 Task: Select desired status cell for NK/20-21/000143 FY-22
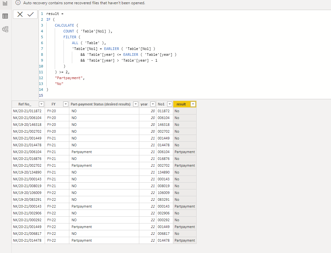(104, 206)
